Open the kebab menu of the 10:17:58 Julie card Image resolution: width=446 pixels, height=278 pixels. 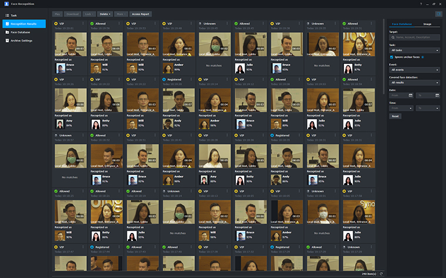(371, 191)
